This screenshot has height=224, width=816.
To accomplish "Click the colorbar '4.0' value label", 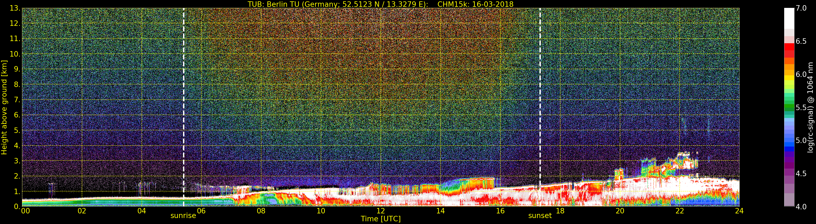I will 801,207.
